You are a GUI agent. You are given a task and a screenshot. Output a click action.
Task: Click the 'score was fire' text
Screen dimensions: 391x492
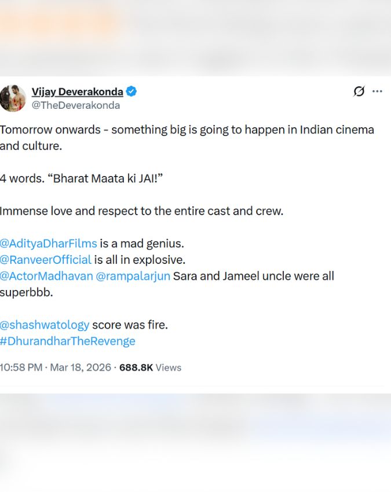tap(130, 325)
